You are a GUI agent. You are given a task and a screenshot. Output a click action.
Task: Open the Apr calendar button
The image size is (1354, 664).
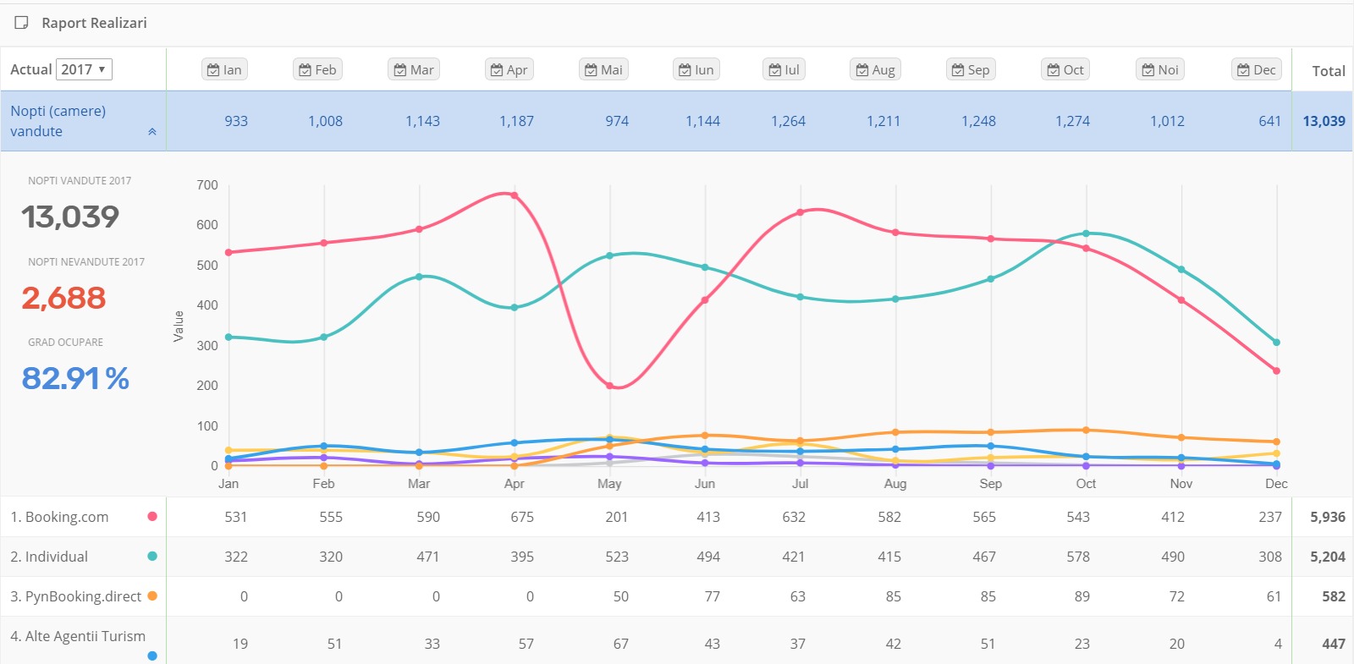coord(509,69)
